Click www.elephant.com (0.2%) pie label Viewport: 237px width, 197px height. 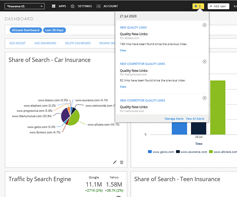40,106
